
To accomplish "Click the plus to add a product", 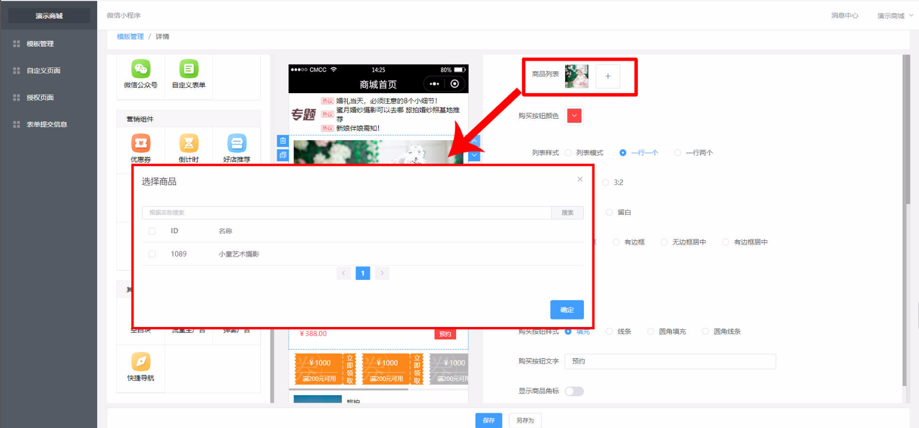I will (x=608, y=76).
